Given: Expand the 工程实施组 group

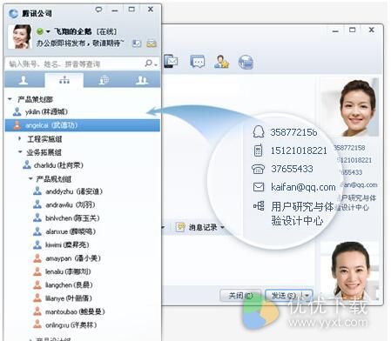Looking at the screenshot, I should [20, 139].
